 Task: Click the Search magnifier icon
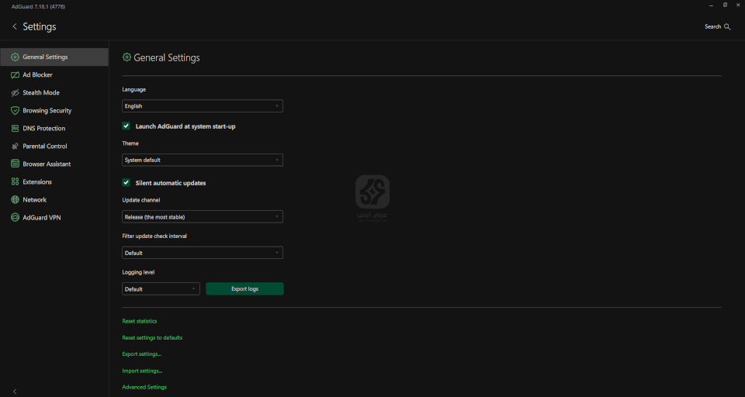pos(727,26)
